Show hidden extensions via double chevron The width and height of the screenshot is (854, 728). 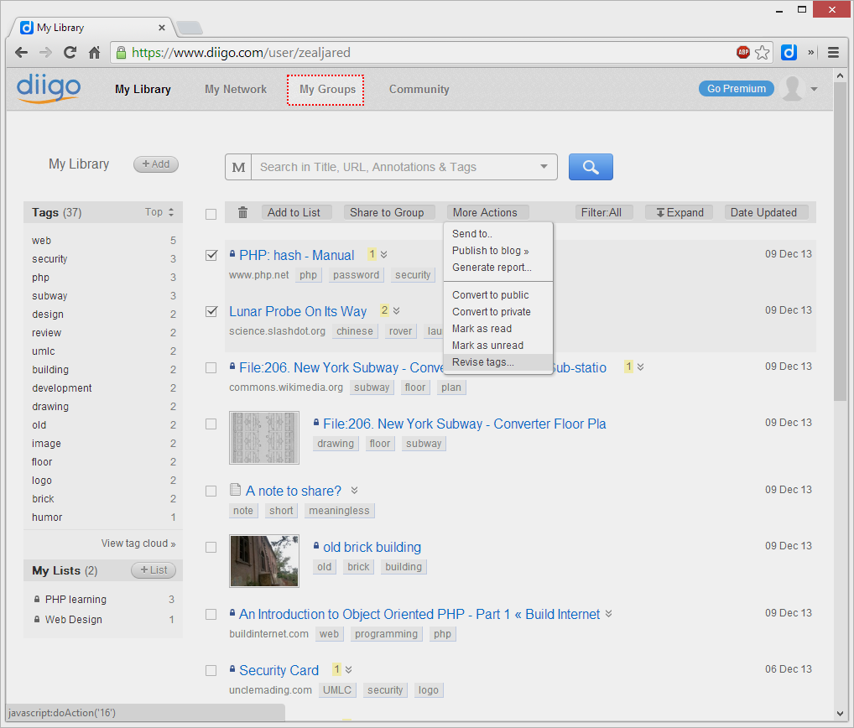pyautogui.click(x=811, y=52)
